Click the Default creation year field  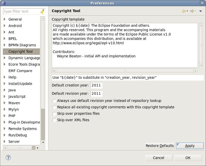(96, 85)
